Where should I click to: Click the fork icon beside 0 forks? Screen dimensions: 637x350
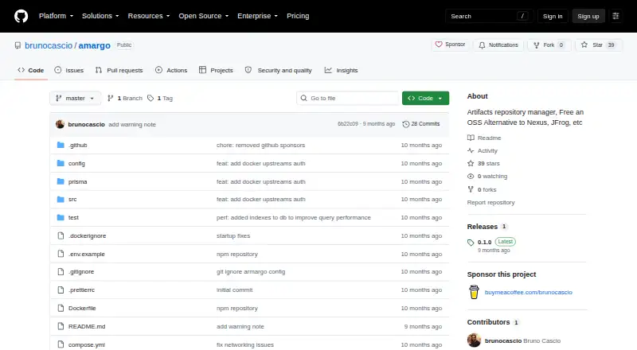tap(471, 189)
